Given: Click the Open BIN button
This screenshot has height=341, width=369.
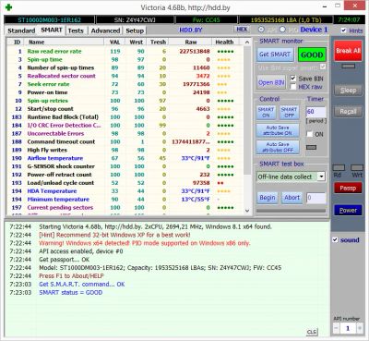Looking at the screenshot, I should (x=271, y=82).
